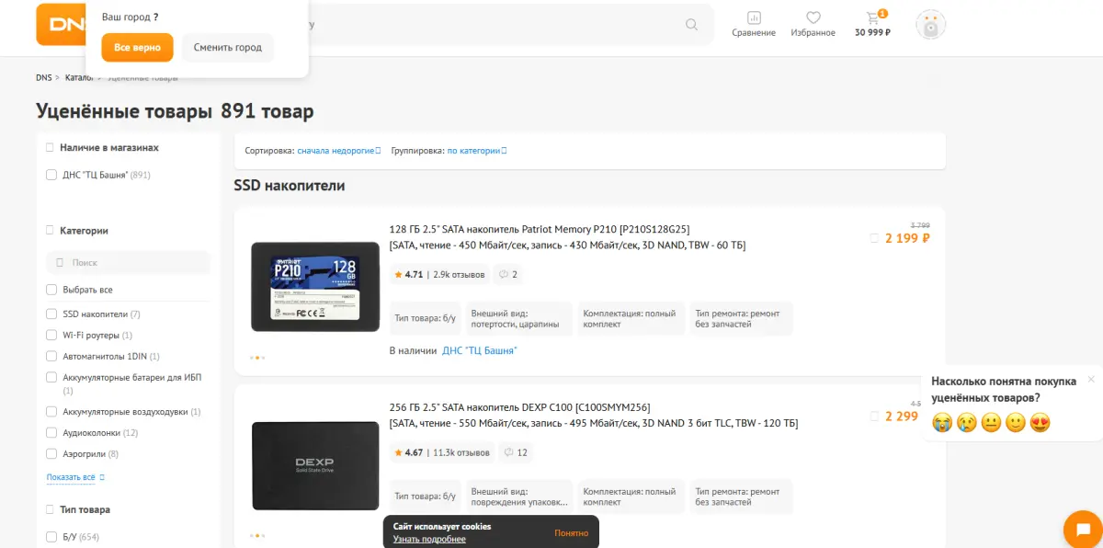Select image carousel dots under Patriot P210
Viewport: 1103px width, 548px height.
[x=257, y=358]
